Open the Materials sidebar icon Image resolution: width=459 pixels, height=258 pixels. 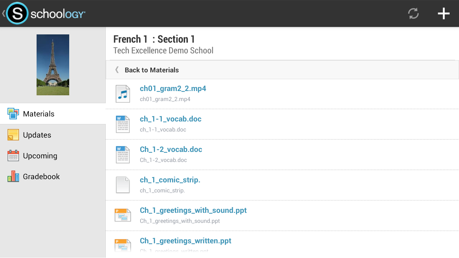pyautogui.click(x=13, y=114)
